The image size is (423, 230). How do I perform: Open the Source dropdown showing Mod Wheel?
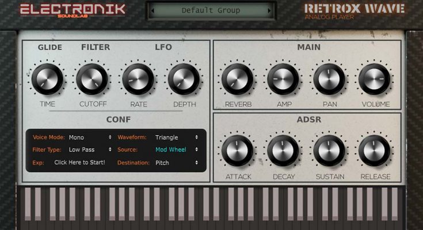[176, 150]
